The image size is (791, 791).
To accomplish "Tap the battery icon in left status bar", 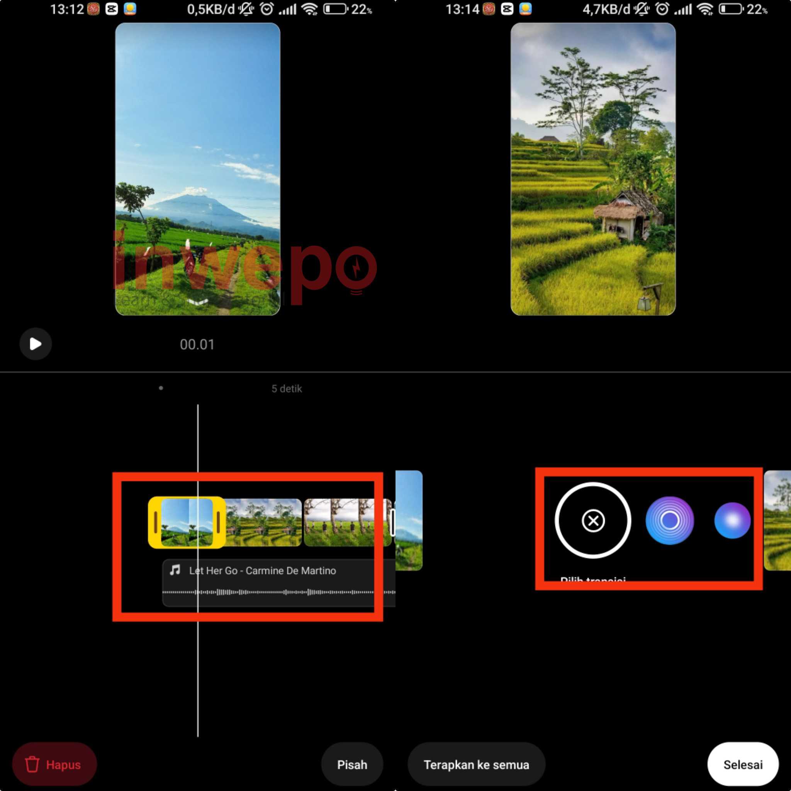I will (x=335, y=9).
